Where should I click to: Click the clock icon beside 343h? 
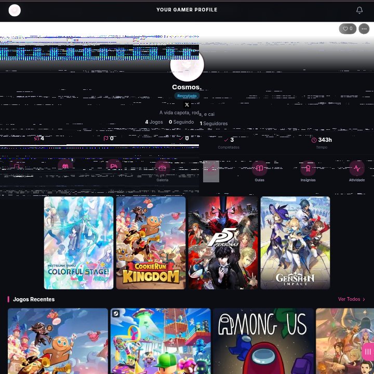tap(314, 140)
